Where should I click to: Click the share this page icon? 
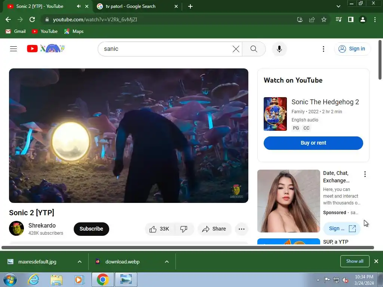click(x=312, y=19)
